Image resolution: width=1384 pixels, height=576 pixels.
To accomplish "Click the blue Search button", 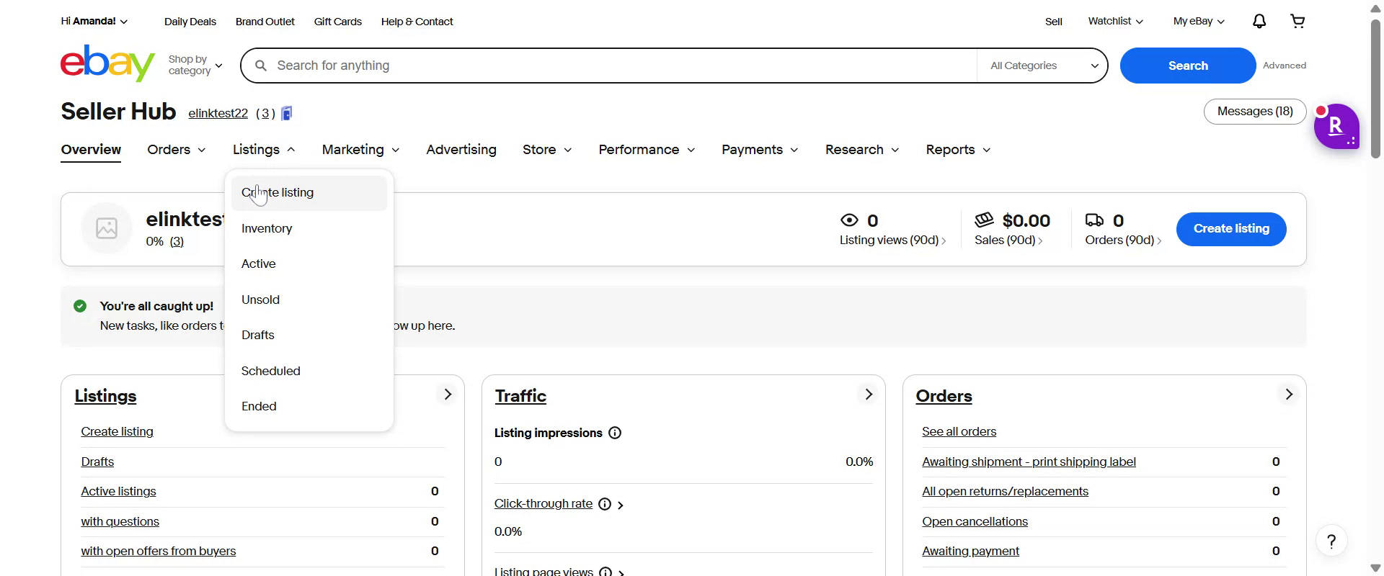I will point(1187,66).
